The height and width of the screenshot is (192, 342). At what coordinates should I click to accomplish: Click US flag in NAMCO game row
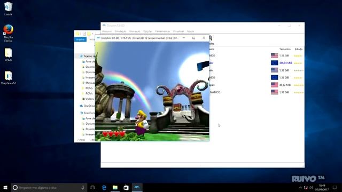(x=274, y=92)
